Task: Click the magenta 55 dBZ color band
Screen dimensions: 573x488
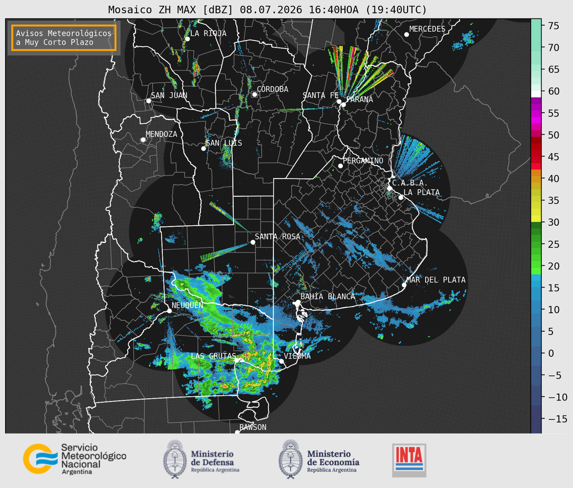Action: click(536, 113)
